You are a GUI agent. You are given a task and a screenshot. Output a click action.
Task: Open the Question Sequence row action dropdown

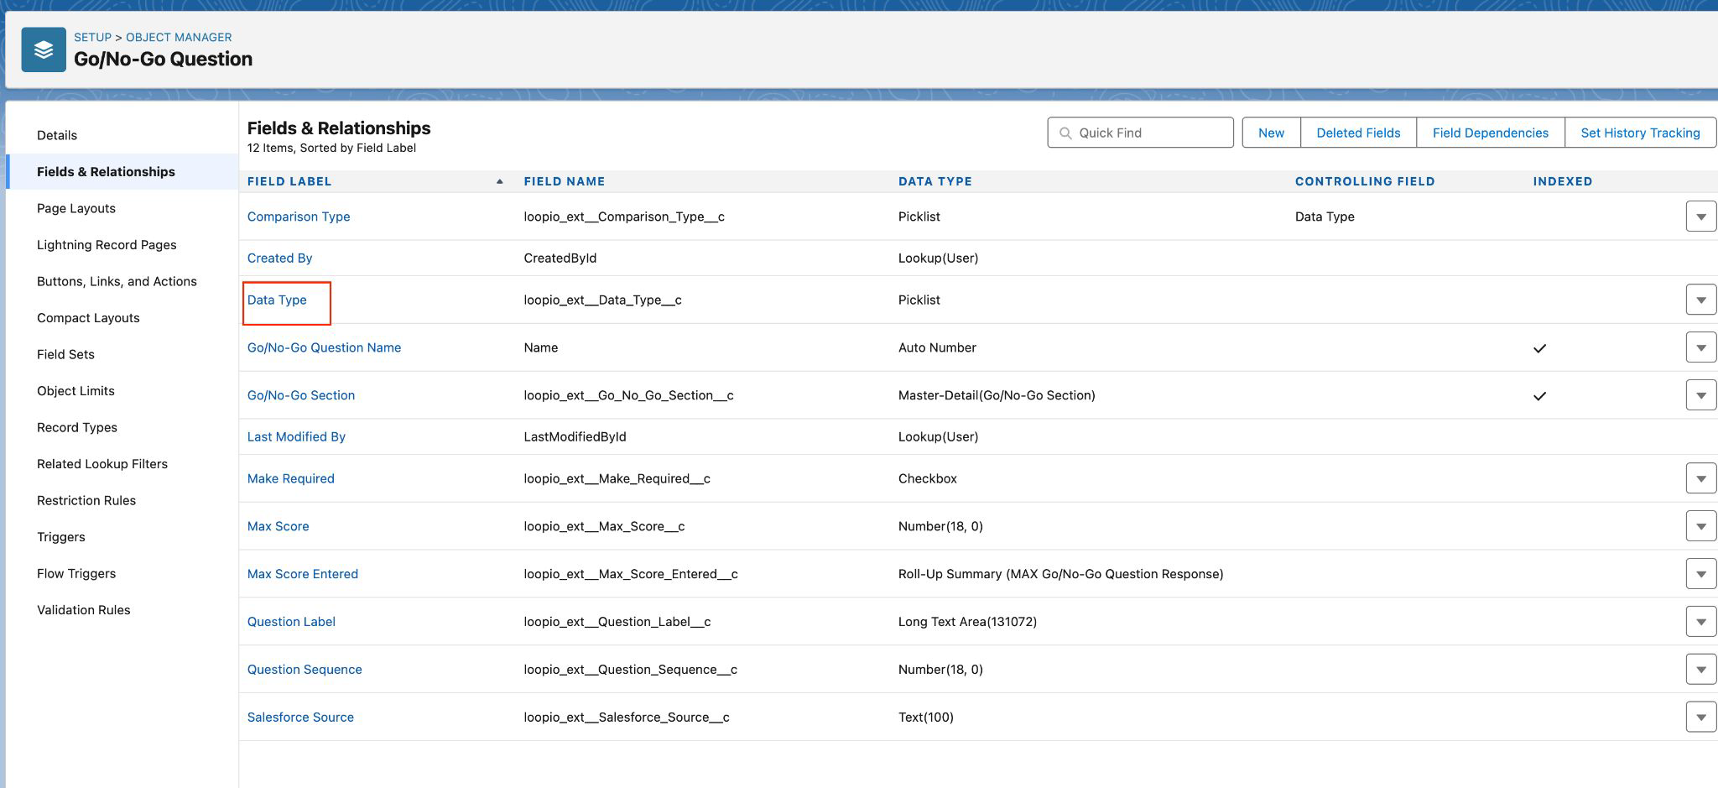[x=1700, y=670]
